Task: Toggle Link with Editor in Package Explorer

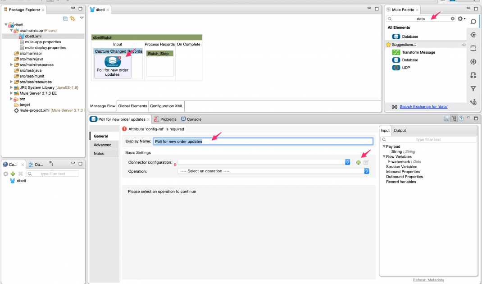Action: pyautogui.click(x=72, y=18)
